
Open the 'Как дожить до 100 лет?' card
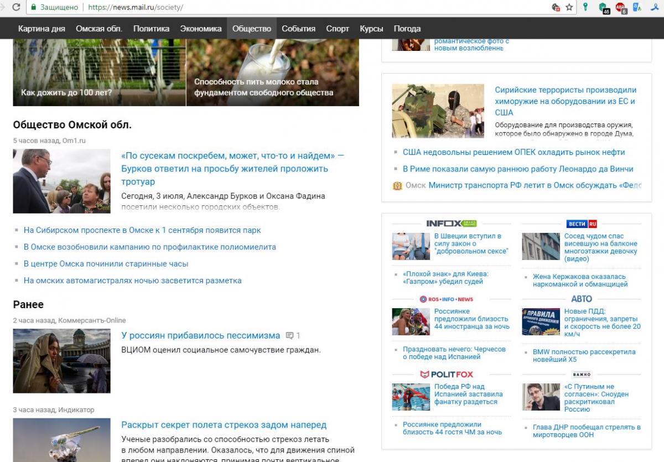(100, 72)
